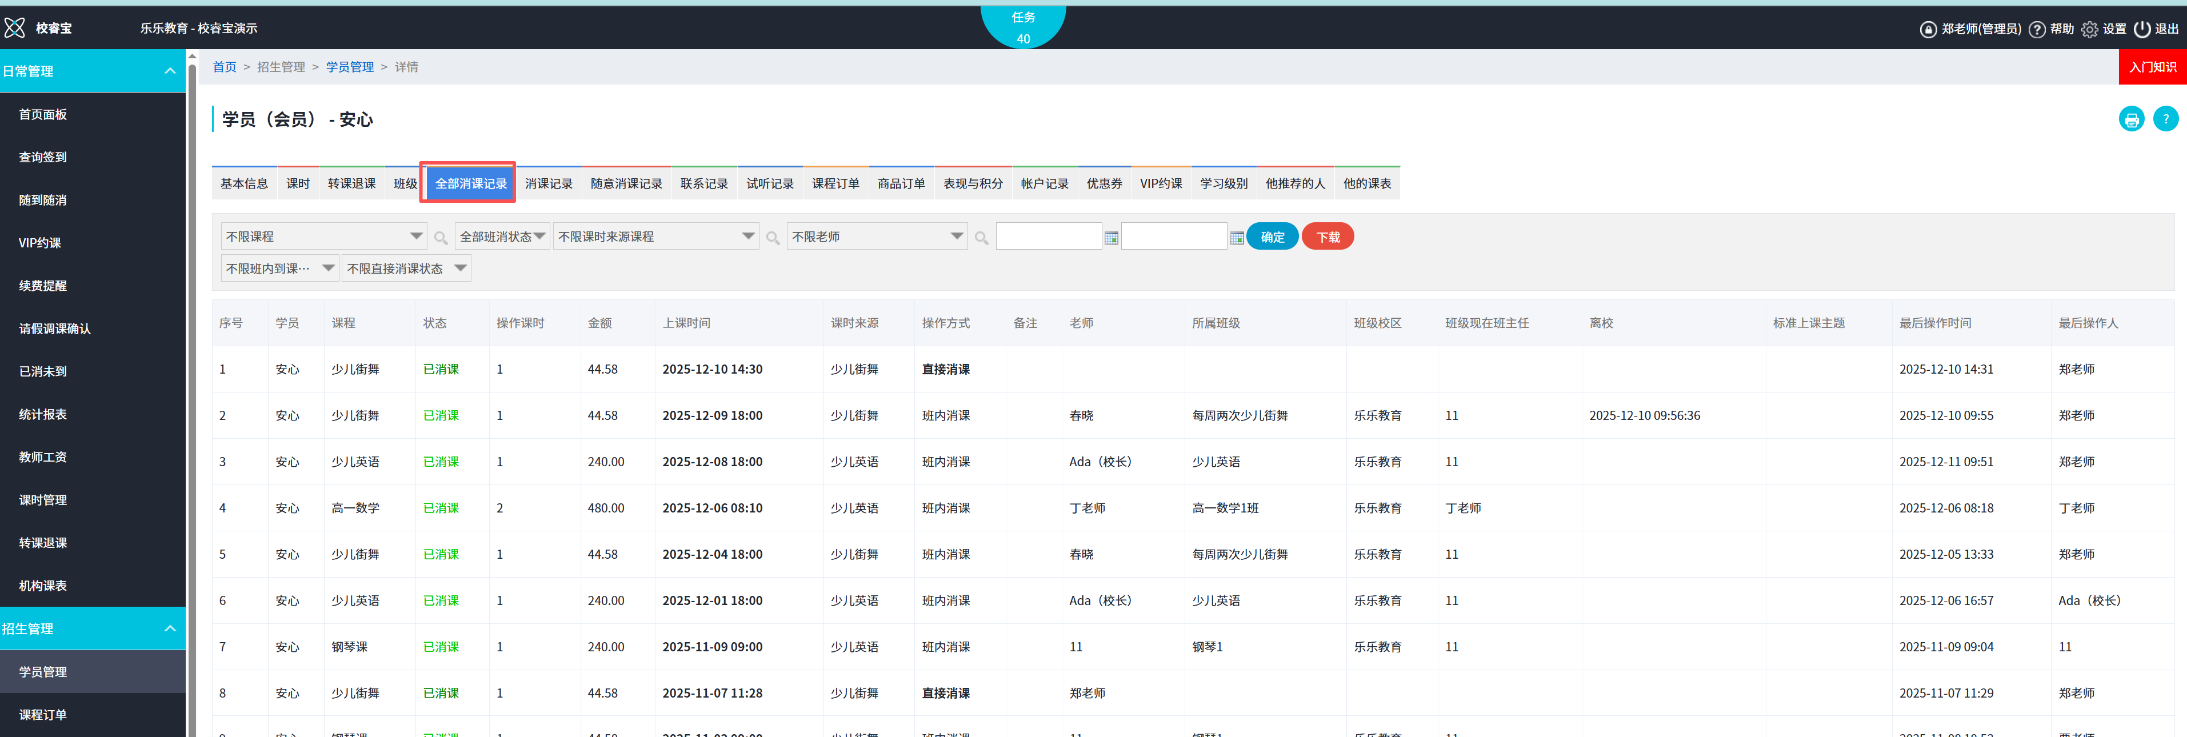Image resolution: width=2187 pixels, height=737 pixels.
Task: Click the 首页 breadcrumb link
Action: point(224,66)
